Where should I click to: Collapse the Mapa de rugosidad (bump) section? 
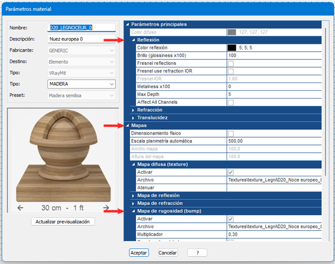pyautogui.click(x=133, y=211)
